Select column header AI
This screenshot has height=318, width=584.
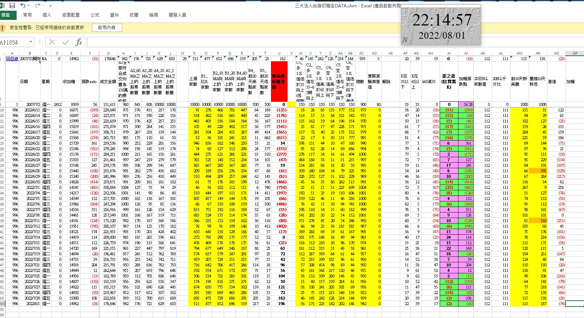(449, 53)
